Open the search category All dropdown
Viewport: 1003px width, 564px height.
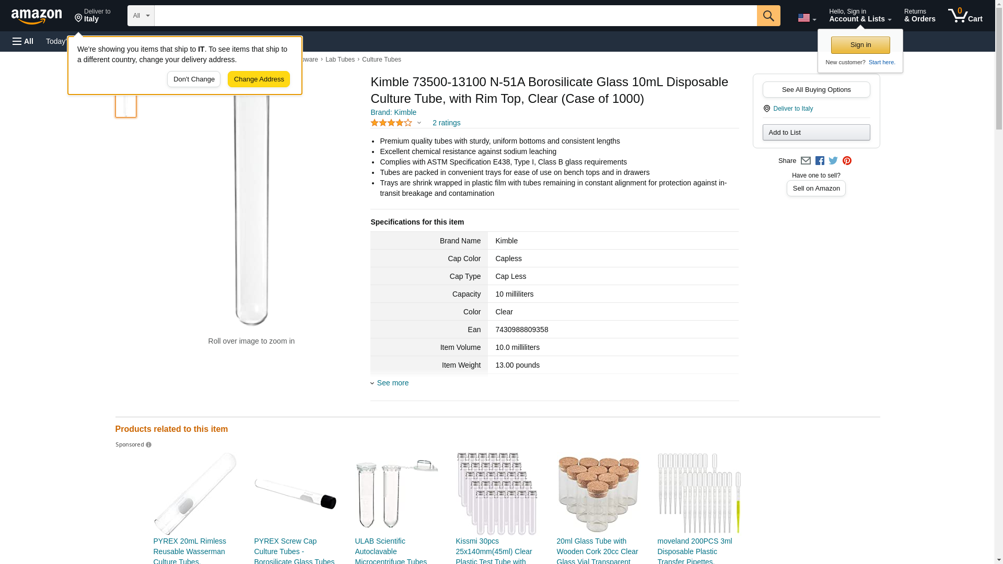[141, 16]
